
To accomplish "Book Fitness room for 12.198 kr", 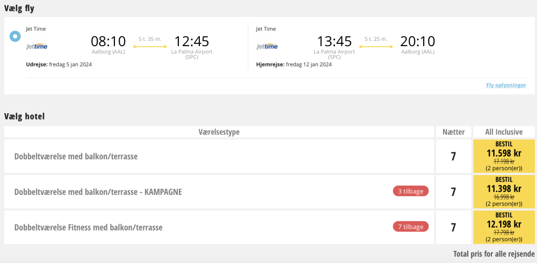I will [504, 227].
